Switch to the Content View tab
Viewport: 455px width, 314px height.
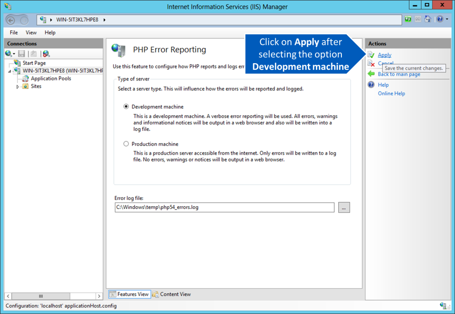pyautogui.click(x=172, y=294)
